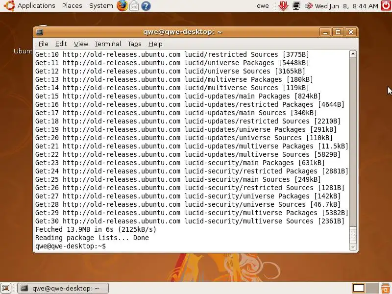Launch Firefox from the top panel
Viewport: 392px width, 294px height.
(122, 5)
